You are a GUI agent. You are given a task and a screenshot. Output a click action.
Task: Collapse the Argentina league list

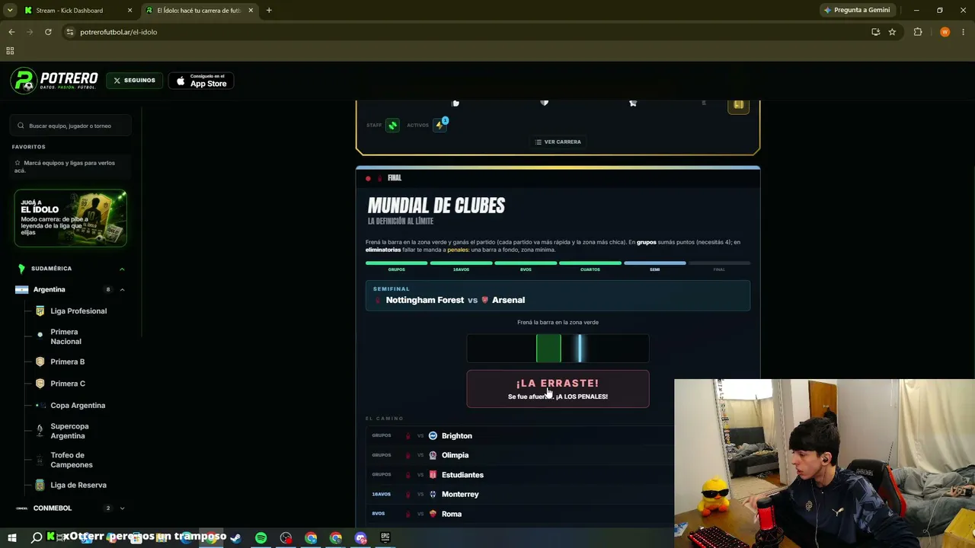(122, 289)
